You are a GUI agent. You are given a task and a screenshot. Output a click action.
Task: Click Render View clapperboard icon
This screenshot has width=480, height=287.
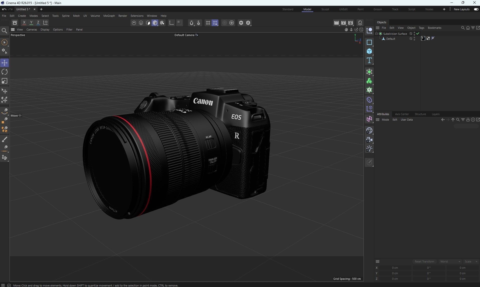click(x=336, y=23)
